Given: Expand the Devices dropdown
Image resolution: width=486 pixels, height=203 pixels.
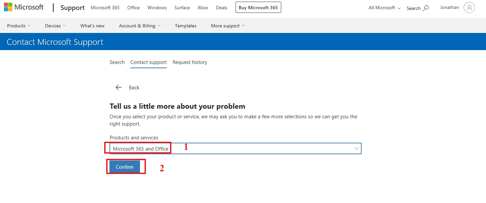Looking at the screenshot, I should pos(55,25).
